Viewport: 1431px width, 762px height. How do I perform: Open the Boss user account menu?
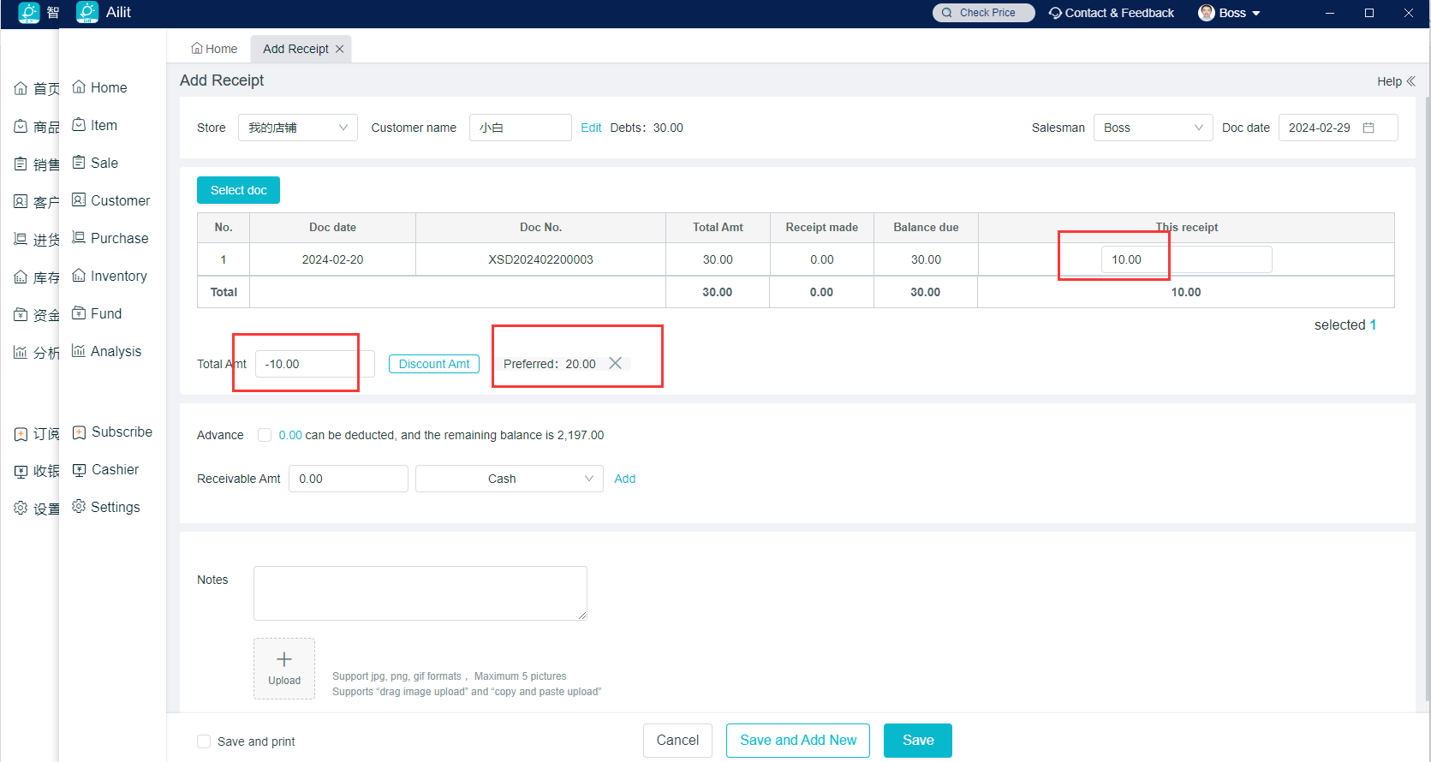(1230, 13)
